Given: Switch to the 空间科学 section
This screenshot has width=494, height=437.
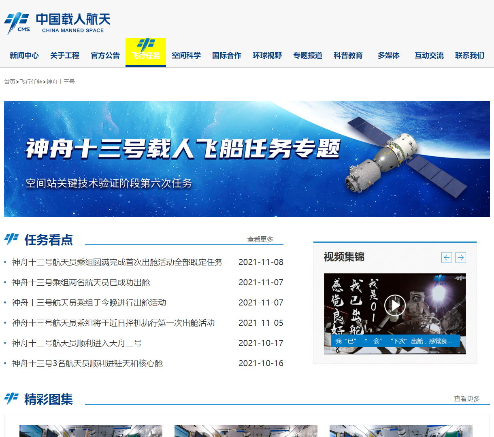Looking at the screenshot, I should 186,55.
